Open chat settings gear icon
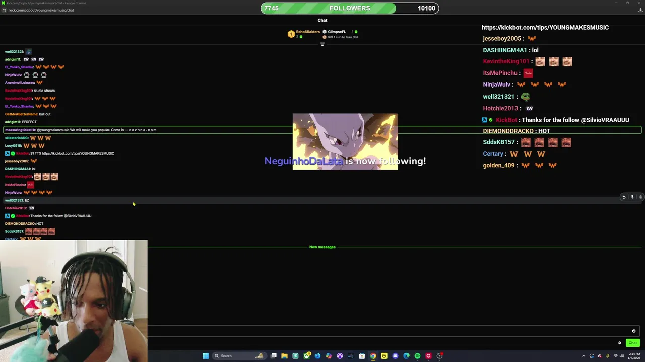 [620, 343]
